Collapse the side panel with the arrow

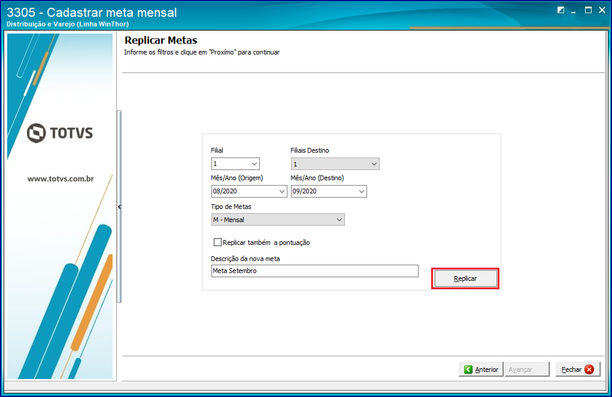pos(119,207)
